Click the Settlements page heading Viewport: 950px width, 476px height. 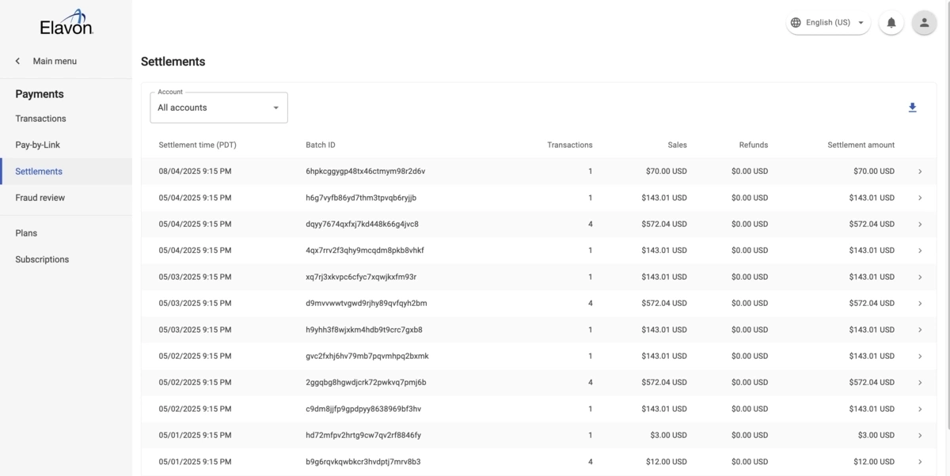pyautogui.click(x=173, y=61)
